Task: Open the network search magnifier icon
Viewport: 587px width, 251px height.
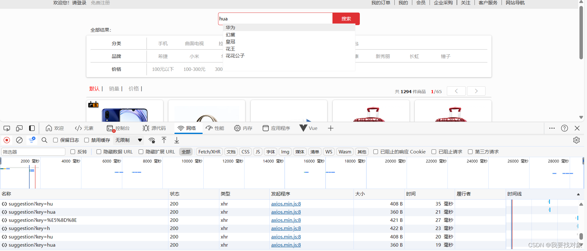Action: pyautogui.click(x=44, y=140)
